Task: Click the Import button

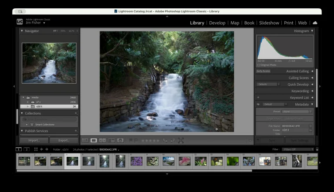Action: tap(34, 141)
